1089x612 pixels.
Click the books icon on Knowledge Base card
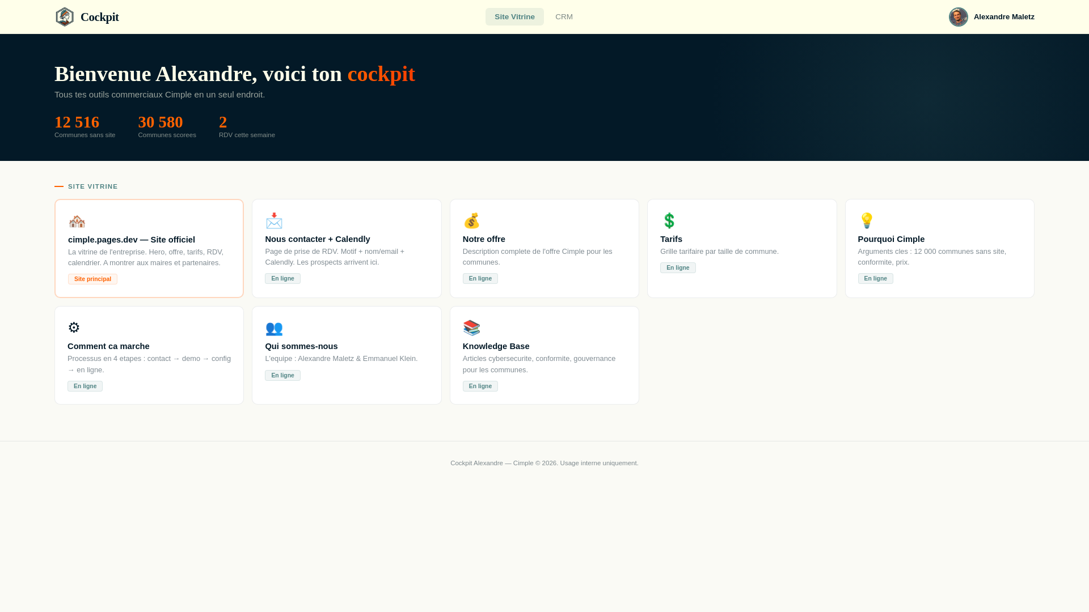pos(471,328)
